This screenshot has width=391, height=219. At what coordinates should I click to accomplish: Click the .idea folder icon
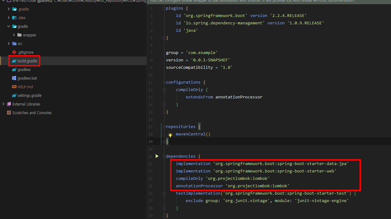(x=14, y=17)
